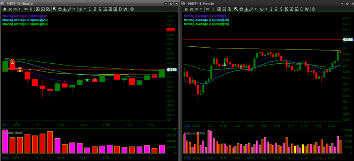Expand the time-interval dropdown arrow in 1 Minute chart
The height and width of the screenshot is (161, 354).
click(266, 9)
